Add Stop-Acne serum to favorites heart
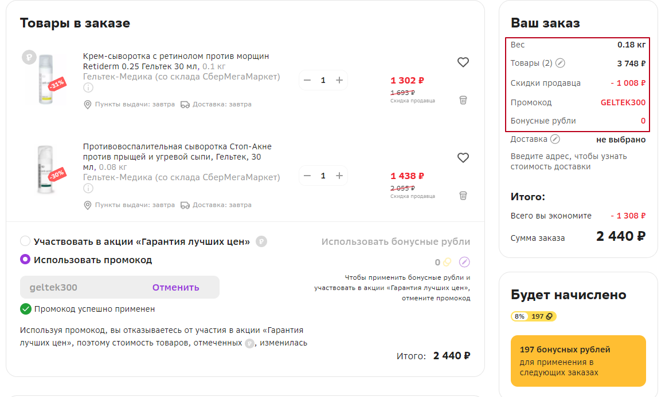The height and width of the screenshot is (397, 669). (463, 157)
